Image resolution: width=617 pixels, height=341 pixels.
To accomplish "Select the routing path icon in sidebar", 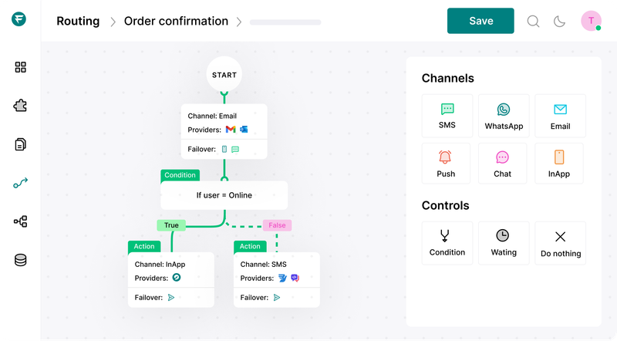I will coord(21,183).
